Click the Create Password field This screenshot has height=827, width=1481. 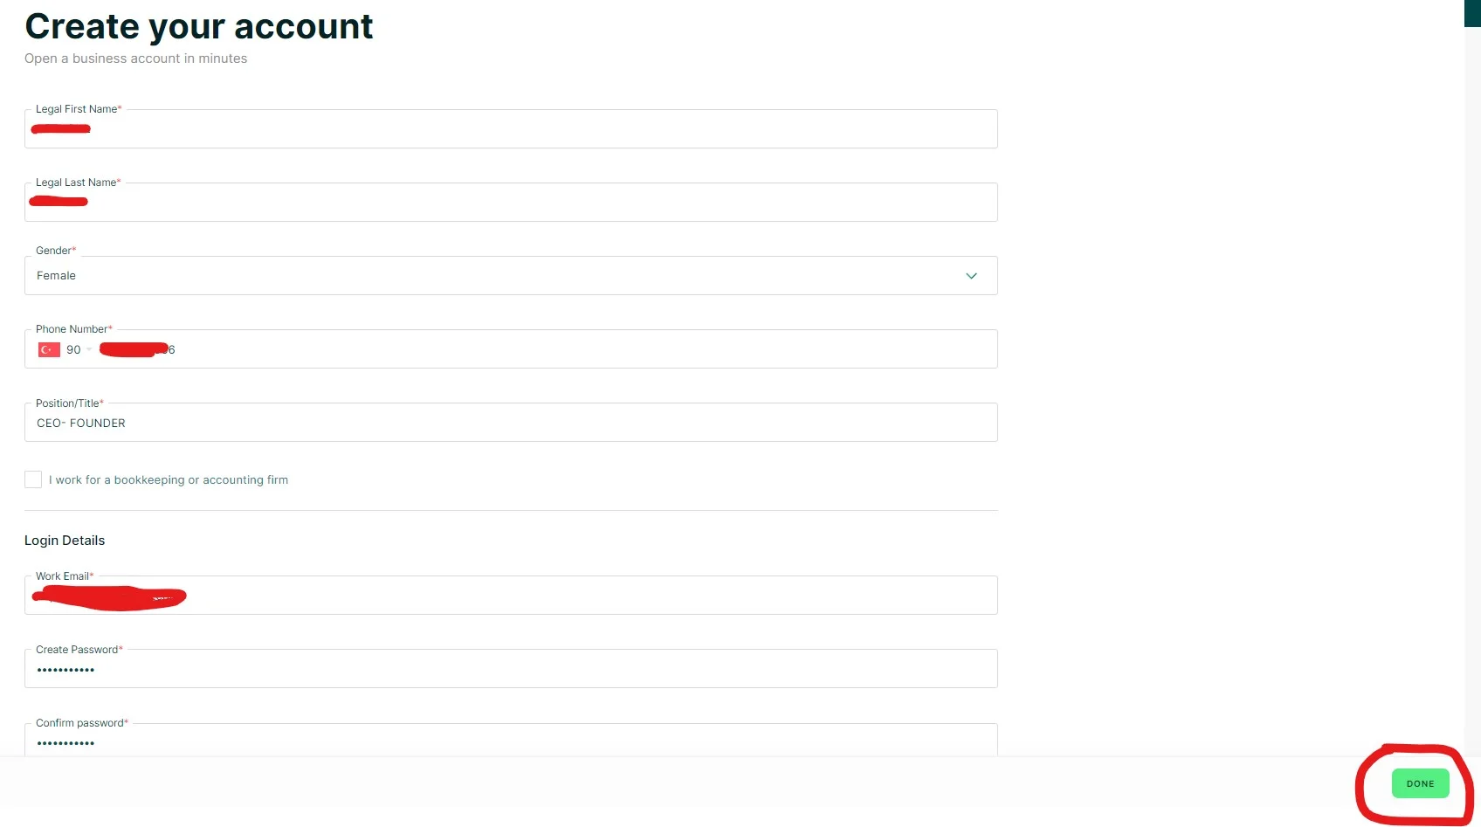click(x=511, y=669)
